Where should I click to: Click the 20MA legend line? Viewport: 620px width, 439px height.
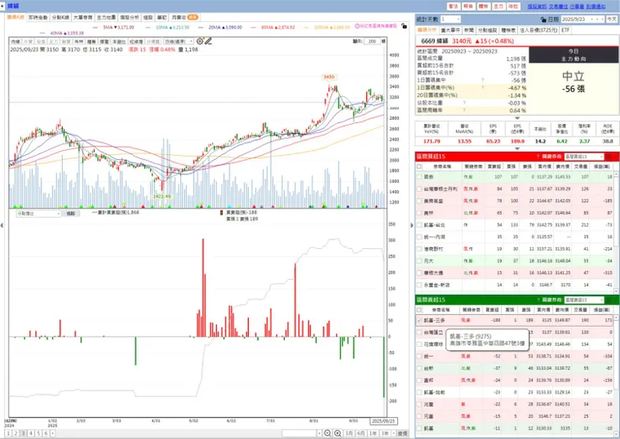coord(220,28)
